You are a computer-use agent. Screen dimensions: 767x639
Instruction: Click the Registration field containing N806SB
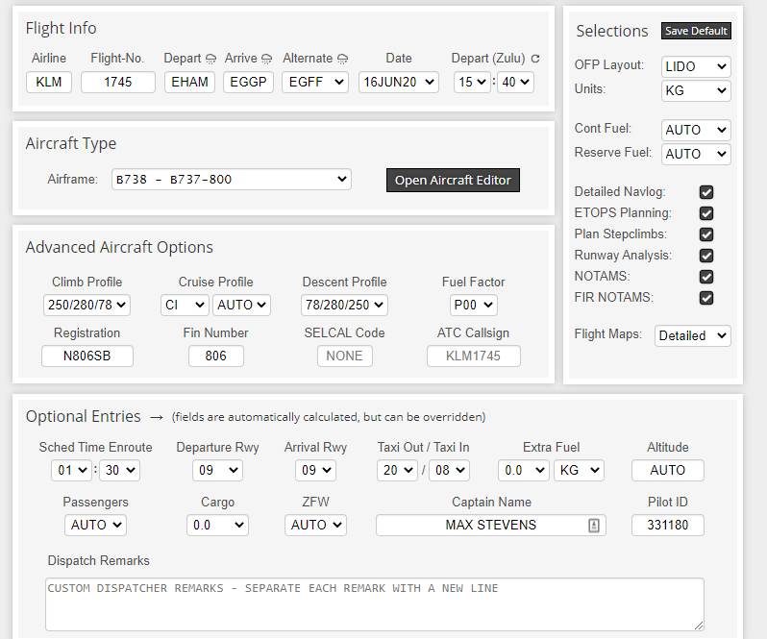[87, 356]
